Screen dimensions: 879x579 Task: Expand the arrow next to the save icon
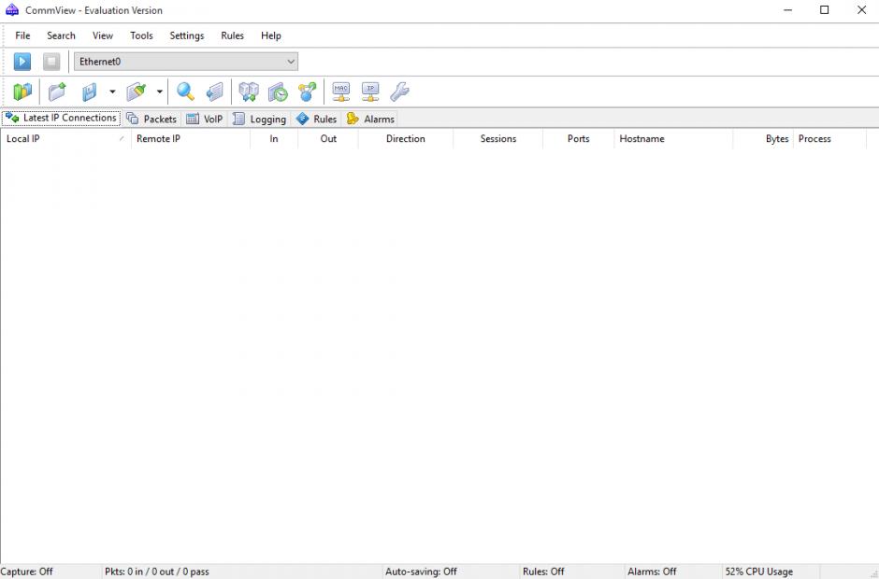(x=112, y=92)
